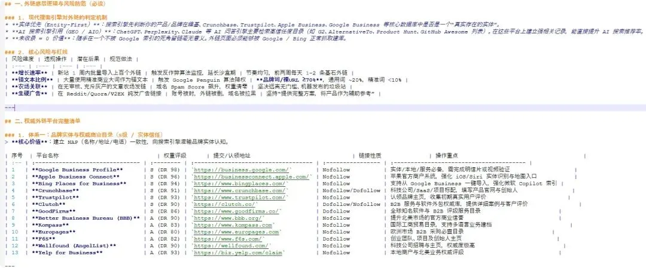This screenshot has height=268, width=646.
Task: Click the heading '二、权威外链平台完整清单'
Action: pos(43,121)
